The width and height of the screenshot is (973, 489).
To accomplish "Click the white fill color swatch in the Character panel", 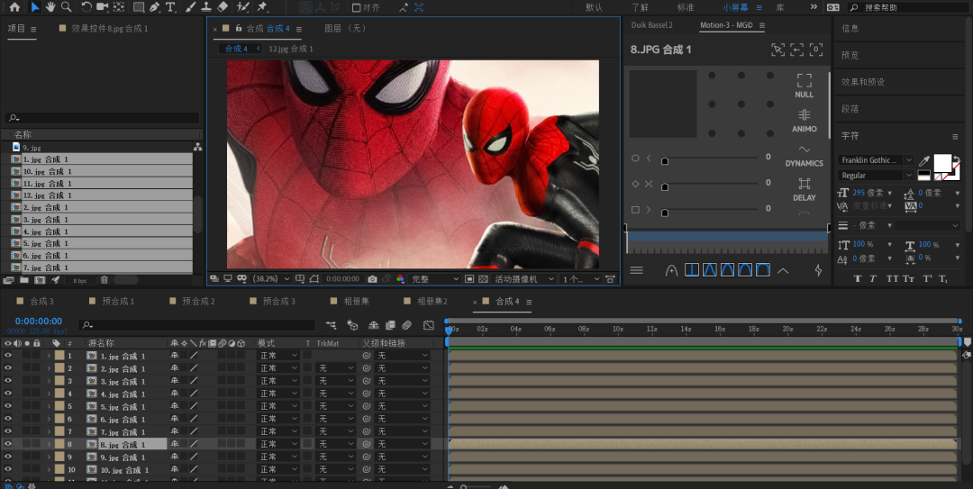I will (x=942, y=163).
